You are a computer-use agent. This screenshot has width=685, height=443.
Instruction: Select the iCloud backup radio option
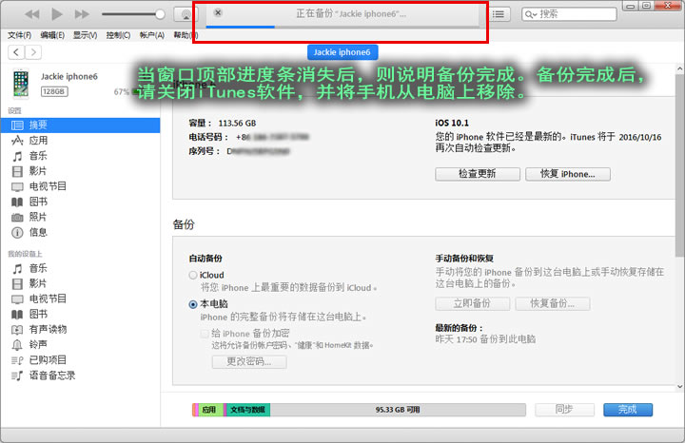[x=192, y=276]
